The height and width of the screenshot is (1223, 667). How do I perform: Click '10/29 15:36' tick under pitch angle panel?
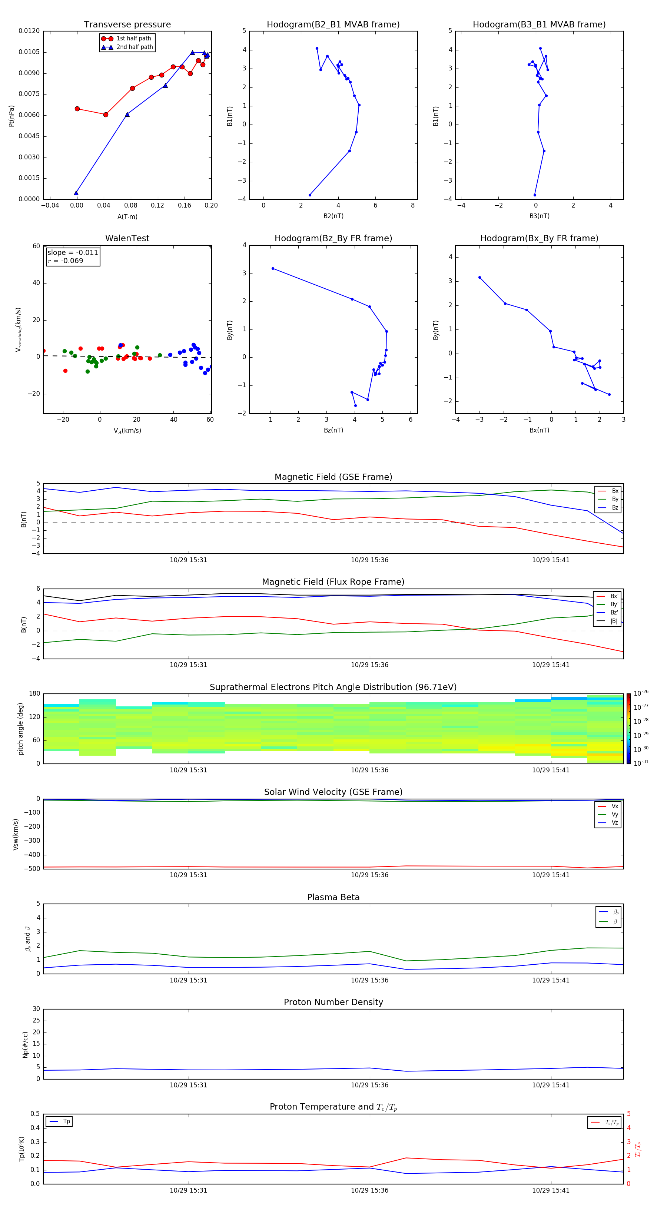coord(369,770)
